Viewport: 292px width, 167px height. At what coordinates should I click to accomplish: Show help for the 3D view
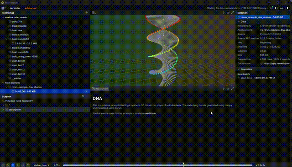click(224, 13)
